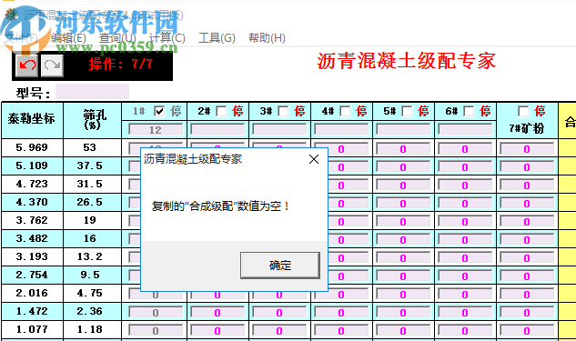Screen dimensions: 576x341
Task: Click Taylor coordinate cell 4.370
Action: pyautogui.click(x=32, y=202)
